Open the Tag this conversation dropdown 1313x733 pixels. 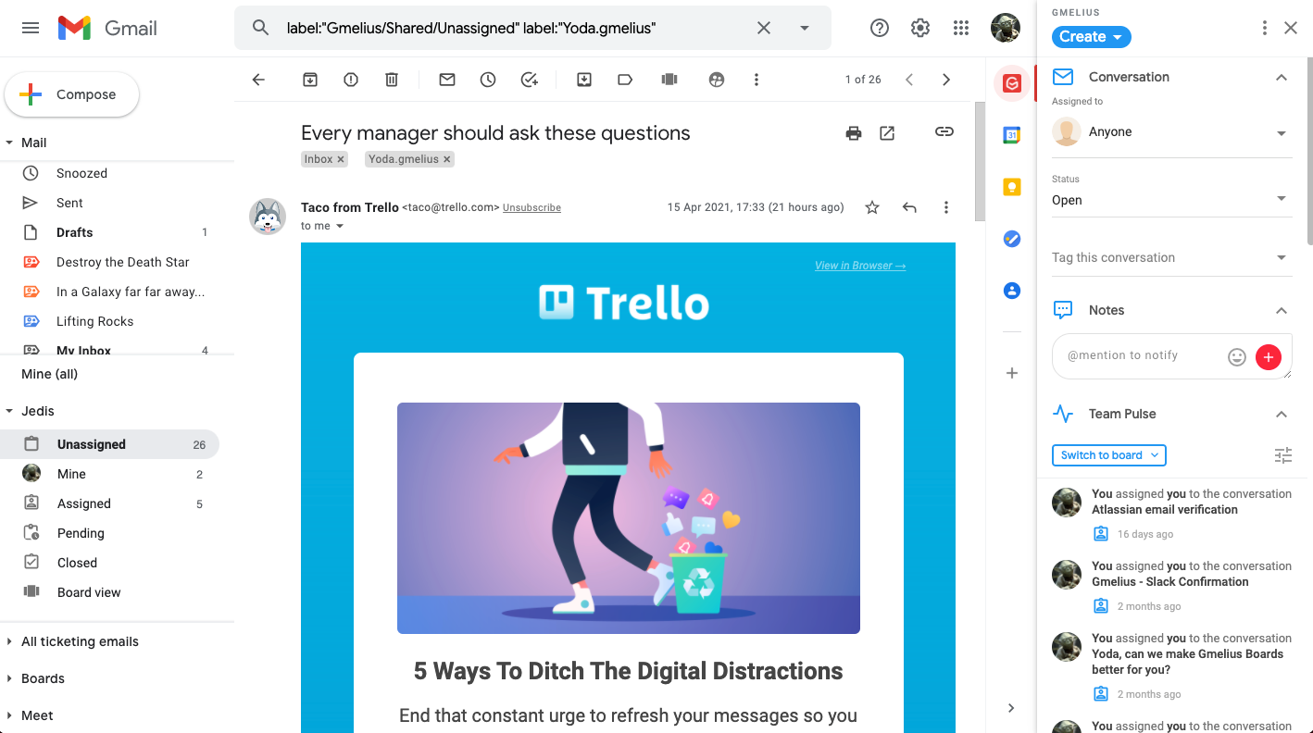(1171, 257)
